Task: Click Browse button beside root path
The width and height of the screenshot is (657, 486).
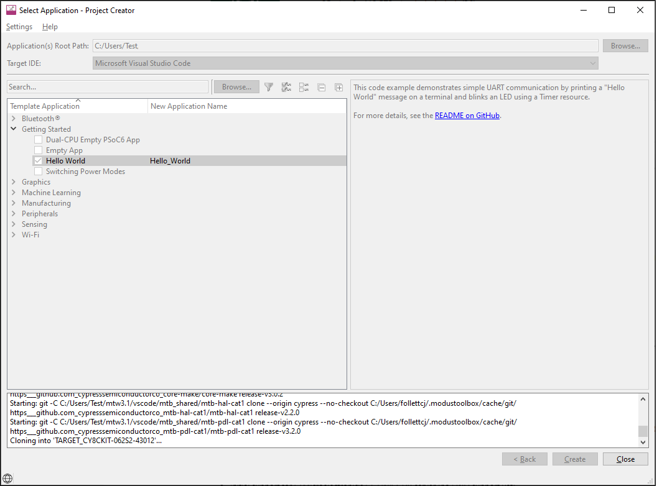Action: (x=625, y=45)
